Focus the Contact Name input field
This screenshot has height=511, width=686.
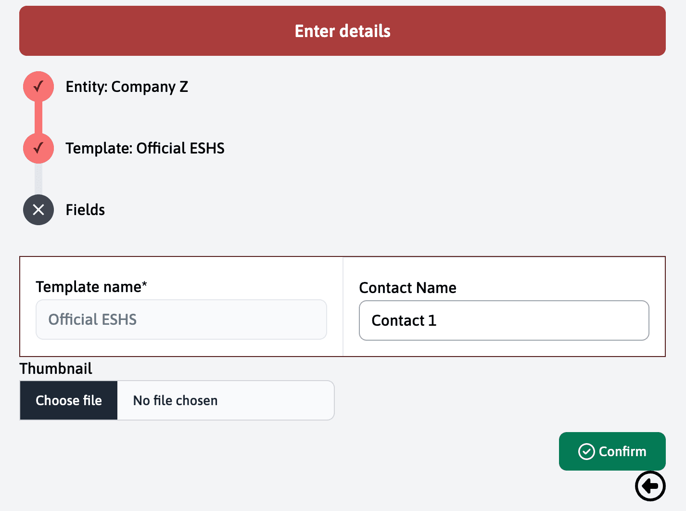[x=504, y=320]
